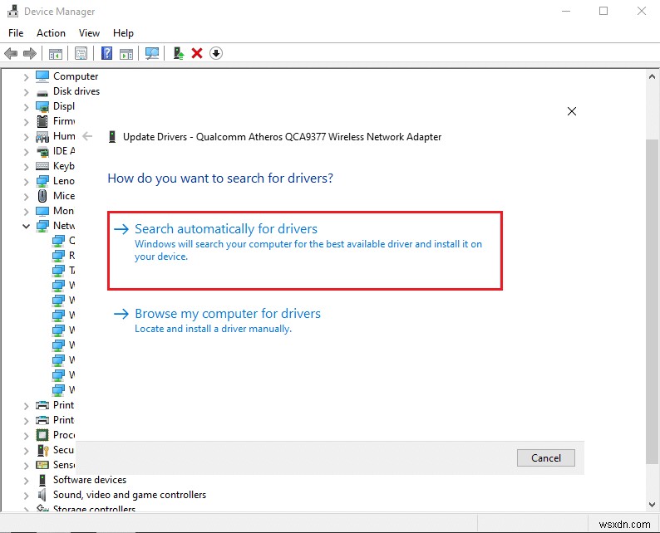
Task: Click the scrollbar down arrow in device tree
Action: point(652,505)
